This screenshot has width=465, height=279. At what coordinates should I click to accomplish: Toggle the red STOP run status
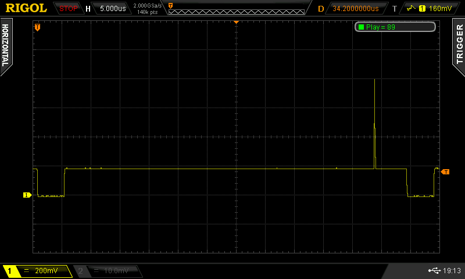(x=68, y=8)
